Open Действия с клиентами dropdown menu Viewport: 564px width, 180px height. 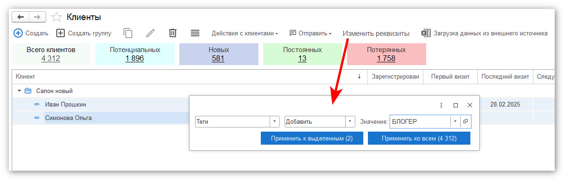[245, 33]
